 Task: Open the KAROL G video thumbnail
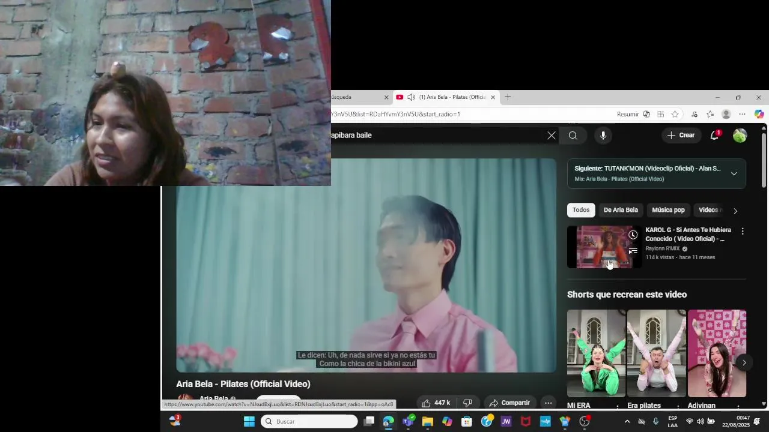point(604,247)
